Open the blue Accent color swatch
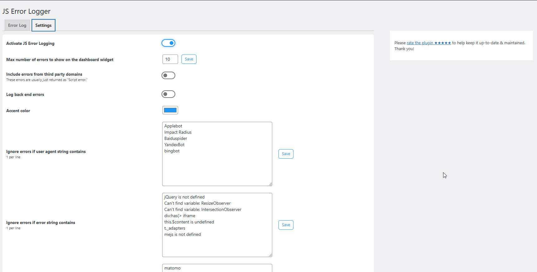 (x=170, y=110)
